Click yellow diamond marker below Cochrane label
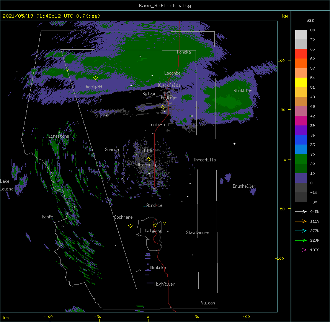 coord(130,226)
